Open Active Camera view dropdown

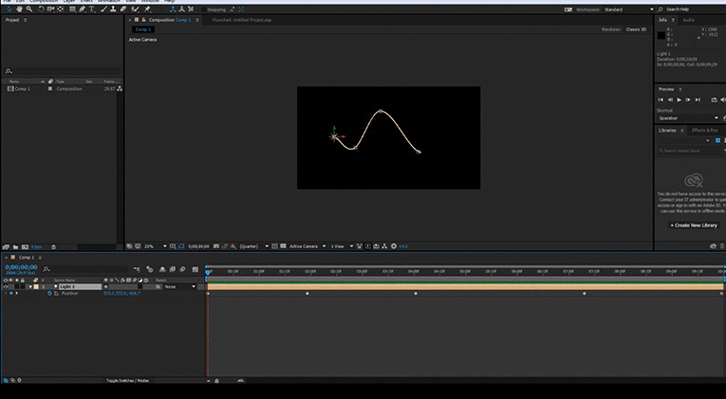click(x=307, y=246)
